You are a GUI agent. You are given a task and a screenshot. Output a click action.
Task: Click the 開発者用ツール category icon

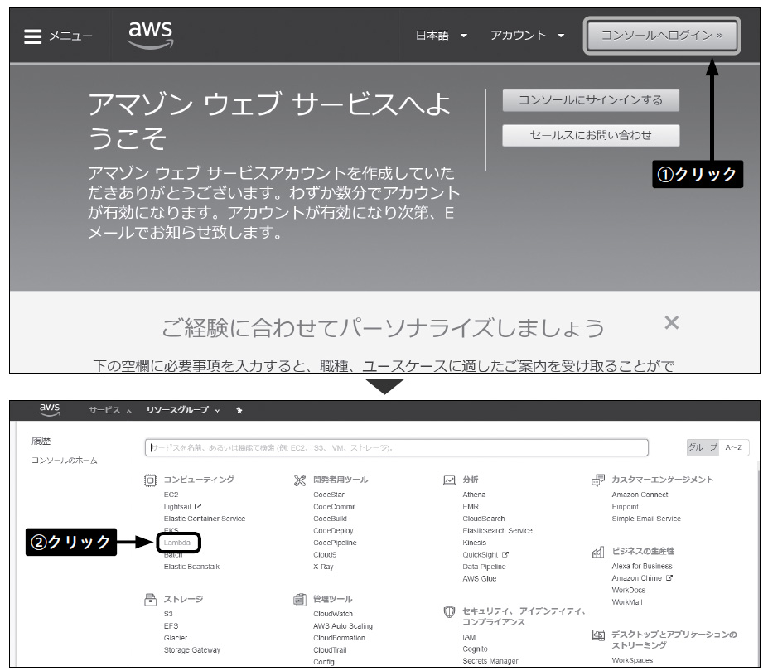coord(300,480)
